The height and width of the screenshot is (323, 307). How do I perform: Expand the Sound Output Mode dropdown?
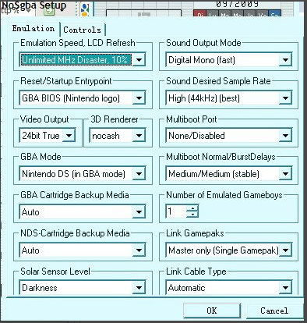click(x=285, y=60)
